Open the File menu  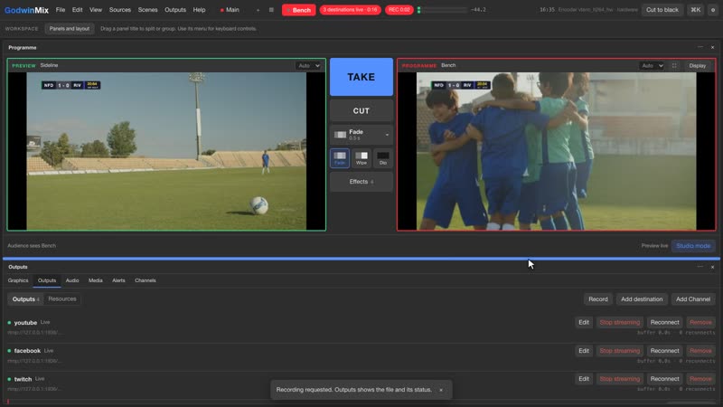click(x=61, y=10)
